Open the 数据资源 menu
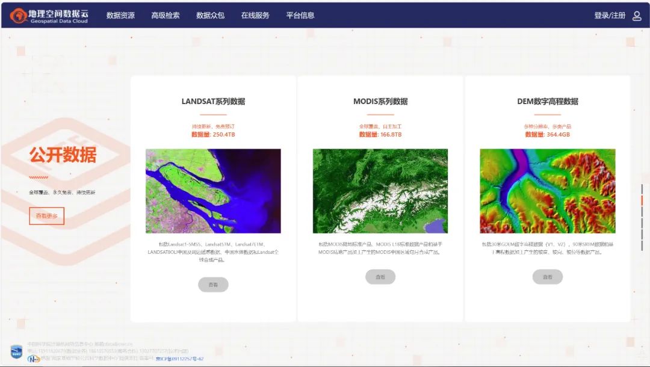The image size is (650, 367). [x=120, y=15]
